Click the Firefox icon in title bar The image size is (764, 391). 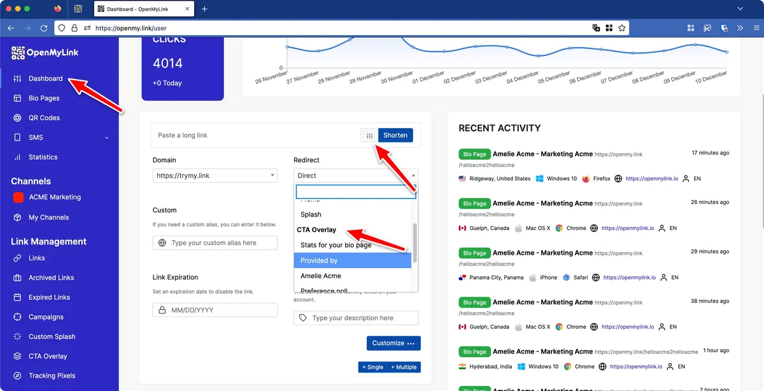click(57, 9)
